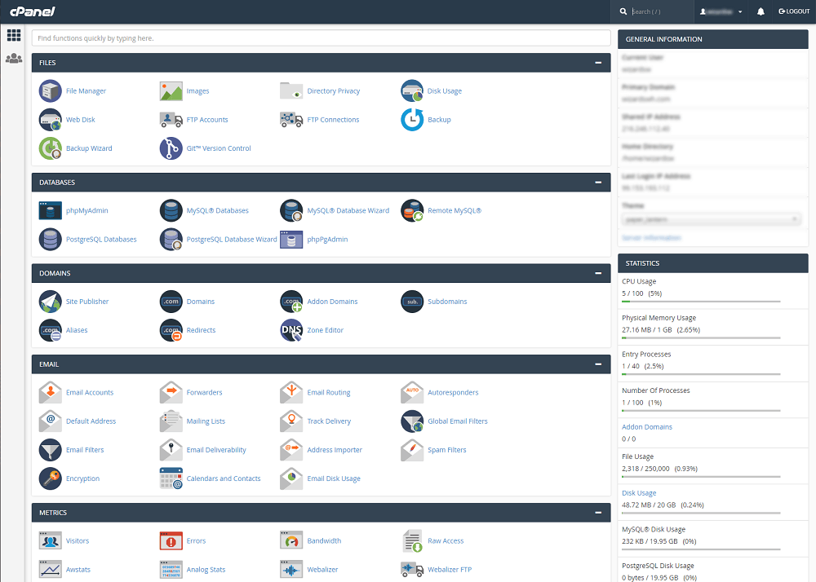This screenshot has height=582, width=816.
Task: Collapse the Metrics section
Action: point(598,513)
